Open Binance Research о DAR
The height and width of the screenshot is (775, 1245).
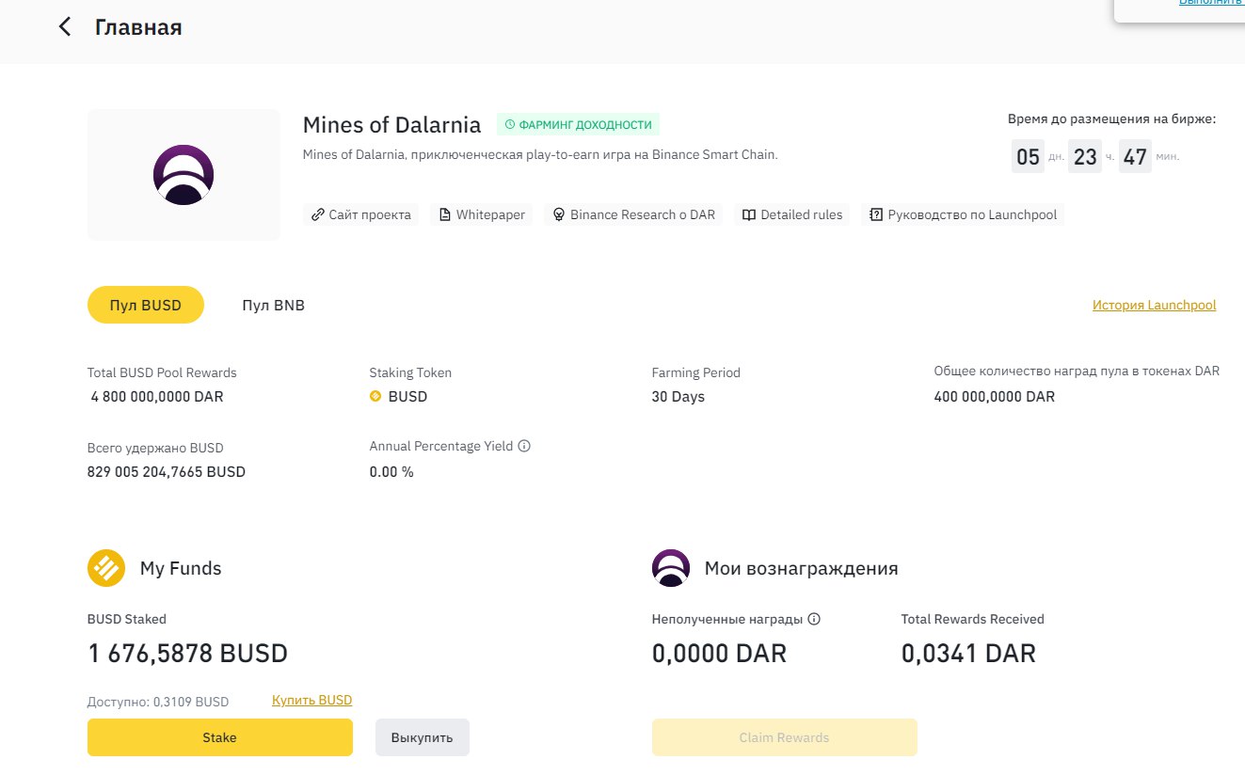coord(634,214)
